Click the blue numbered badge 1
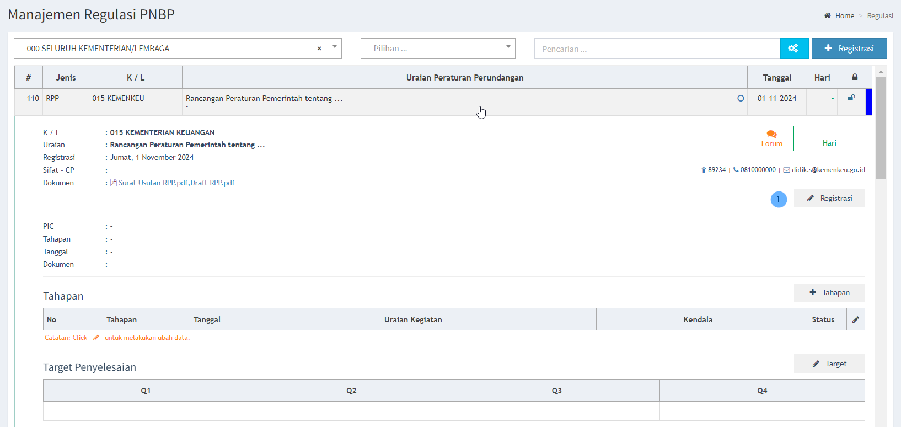The image size is (901, 427). (778, 199)
